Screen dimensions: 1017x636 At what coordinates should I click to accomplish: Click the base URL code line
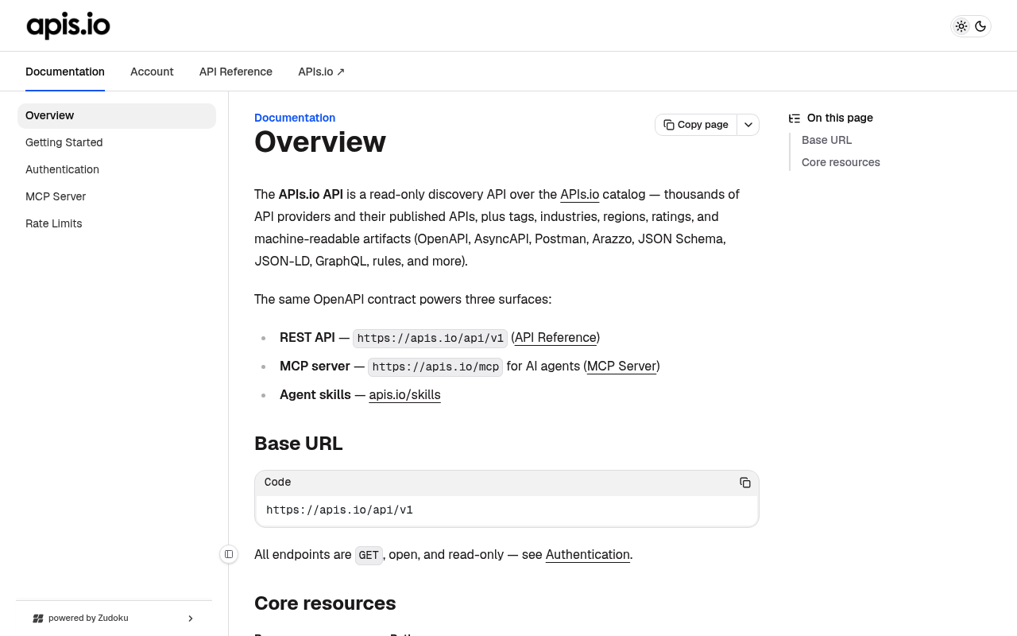coord(339,510)
